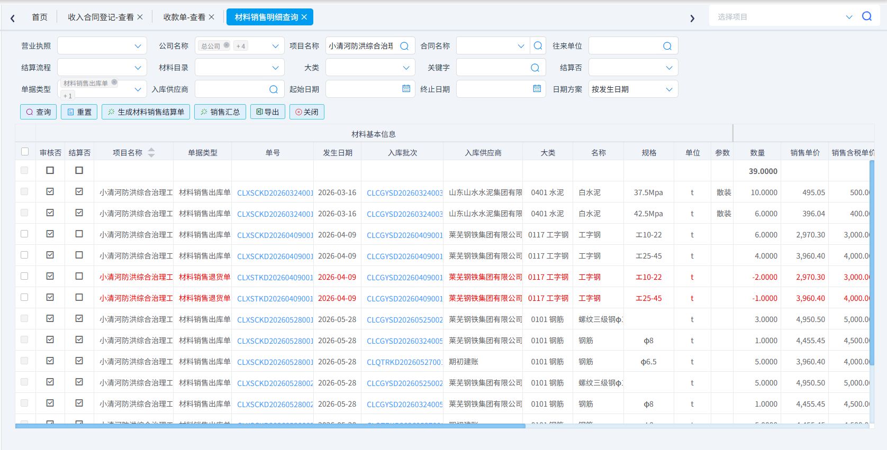Switch to the 收入合同登记-查看 tab
Image resolution: width=887 pixels, height=450 pixels.
pos(101,17)
